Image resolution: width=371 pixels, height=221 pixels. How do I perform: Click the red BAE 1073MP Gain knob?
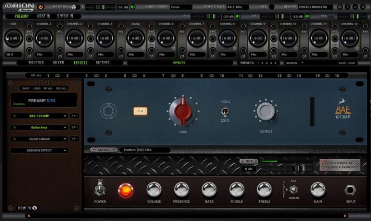click(x=183, y=111)
